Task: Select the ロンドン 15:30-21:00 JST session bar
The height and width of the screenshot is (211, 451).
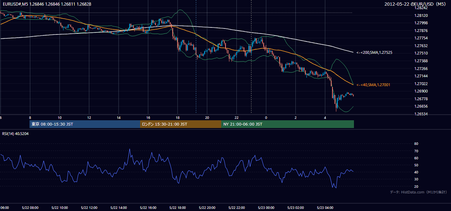Action: [x=181, y=124]
